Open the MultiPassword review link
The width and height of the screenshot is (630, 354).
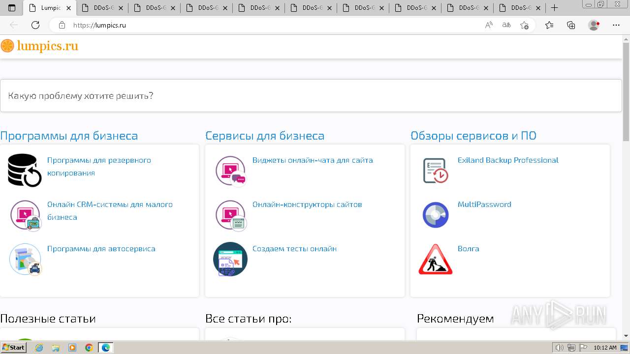click(484, 205)
